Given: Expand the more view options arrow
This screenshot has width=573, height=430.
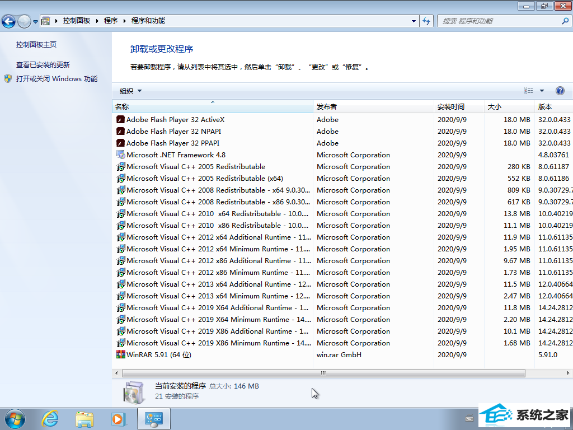Looking at the screenshot, I should [542, 91].
